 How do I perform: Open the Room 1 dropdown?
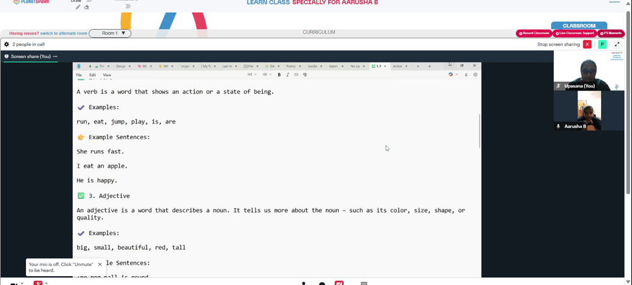click(110, 33)
